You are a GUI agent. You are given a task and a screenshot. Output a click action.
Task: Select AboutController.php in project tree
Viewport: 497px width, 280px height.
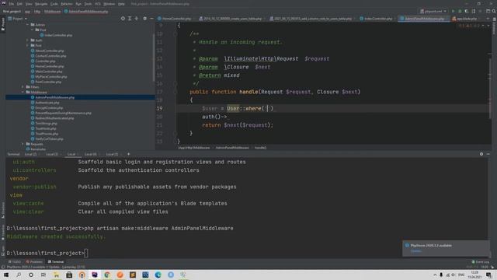(x=50, y=51)
